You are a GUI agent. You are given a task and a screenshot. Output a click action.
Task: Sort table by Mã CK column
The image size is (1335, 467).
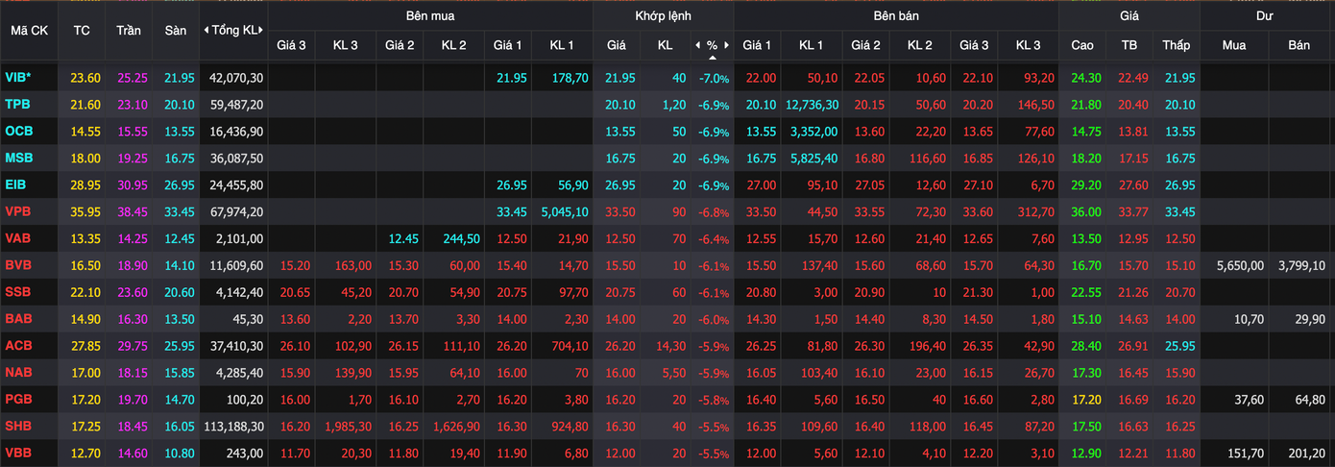point(29,31)
